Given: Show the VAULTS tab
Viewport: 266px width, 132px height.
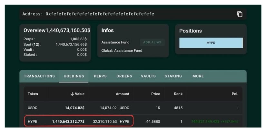Looking at the screenshot, I should point(148,76).
